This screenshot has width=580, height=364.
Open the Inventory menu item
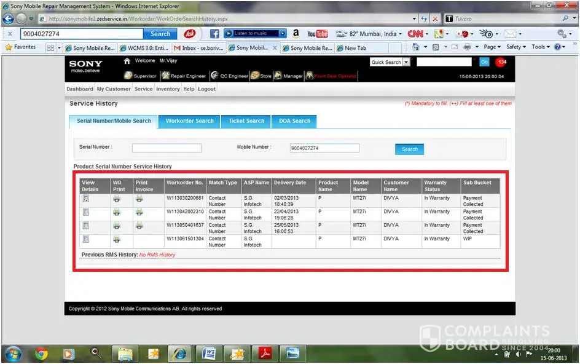168,89
